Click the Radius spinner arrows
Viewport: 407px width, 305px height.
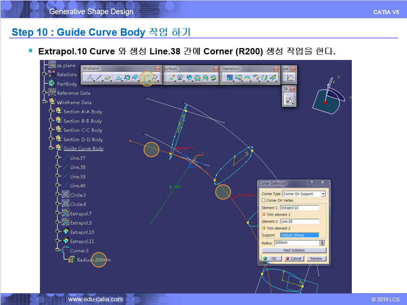322,243
